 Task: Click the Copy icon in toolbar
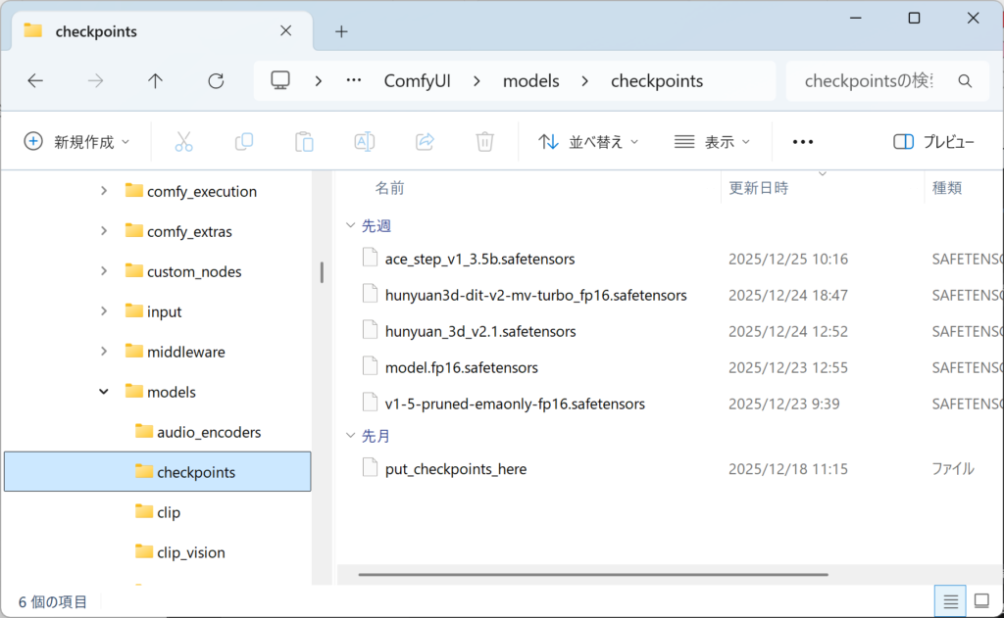(x=244, y=142)
